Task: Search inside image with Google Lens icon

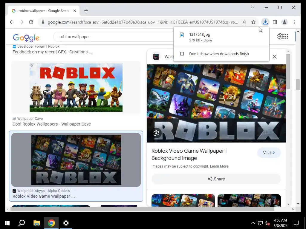Action: tap(156, 133)
